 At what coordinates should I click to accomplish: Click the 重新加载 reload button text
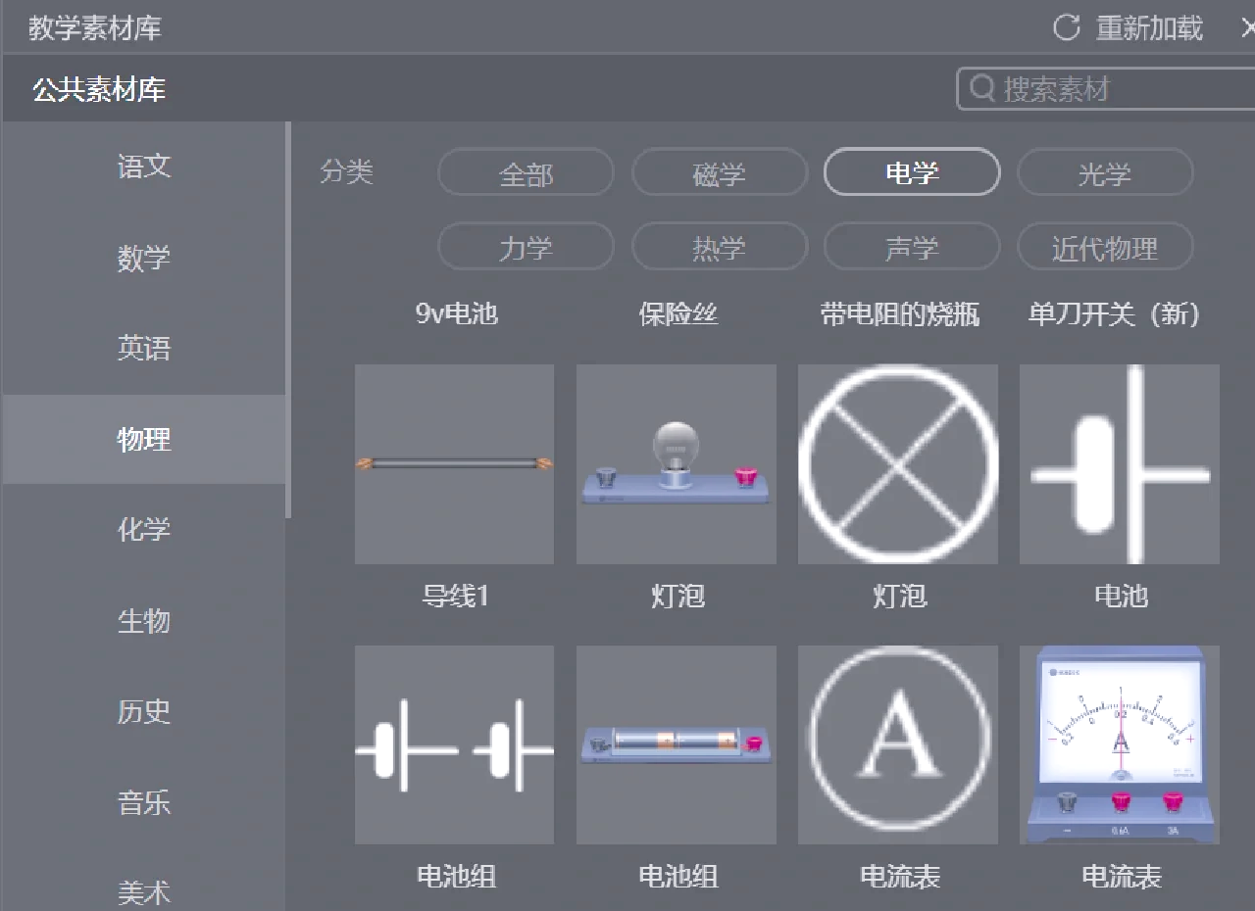(1149, 27)
